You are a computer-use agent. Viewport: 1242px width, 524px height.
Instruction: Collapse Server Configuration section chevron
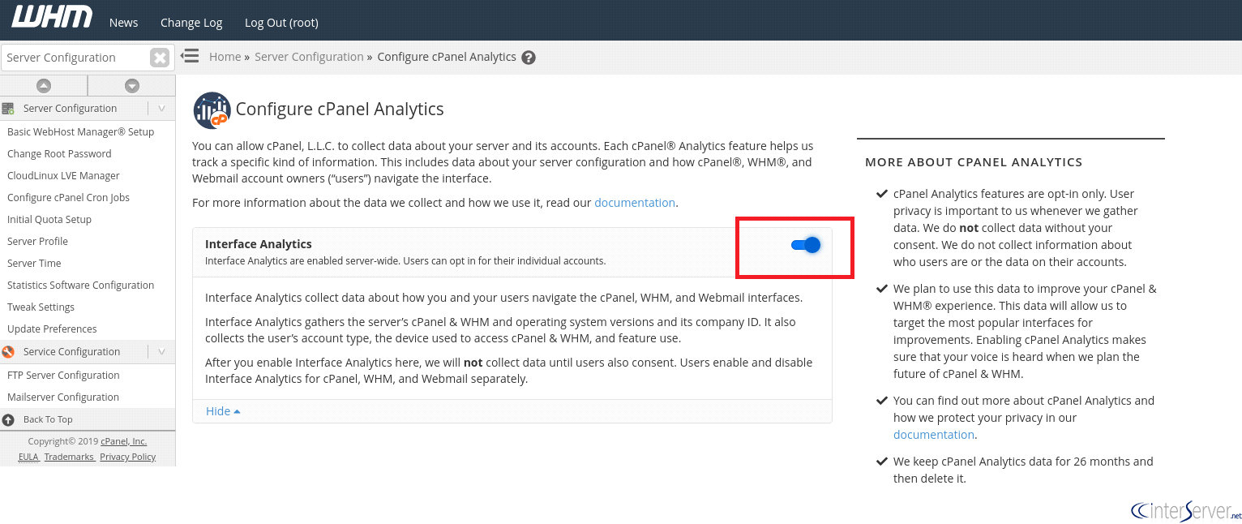pyautogui.click(x=161, y=109)
